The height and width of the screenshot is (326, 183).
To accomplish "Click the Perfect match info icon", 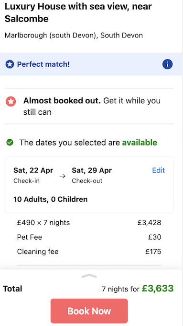I will click(x=167, y=64).
